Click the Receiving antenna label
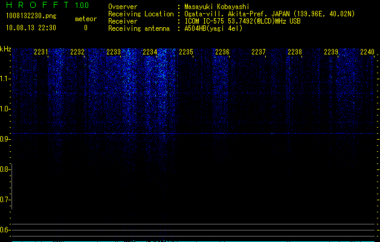 click(x=139, y=28)
